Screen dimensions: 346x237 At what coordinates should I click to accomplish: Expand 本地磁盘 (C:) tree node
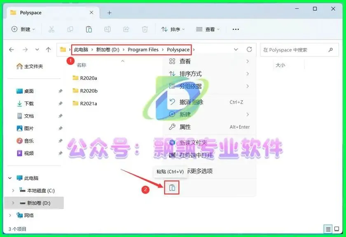13,190
